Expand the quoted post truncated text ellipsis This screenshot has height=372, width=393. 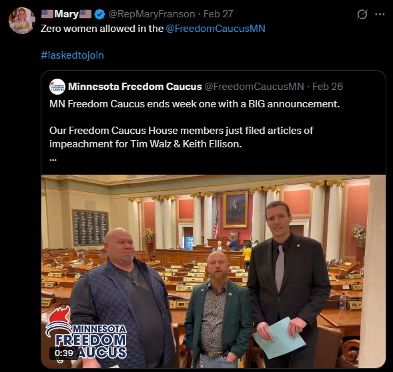53,159
